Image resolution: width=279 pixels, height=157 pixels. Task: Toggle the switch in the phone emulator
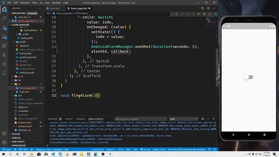[248, 77]
